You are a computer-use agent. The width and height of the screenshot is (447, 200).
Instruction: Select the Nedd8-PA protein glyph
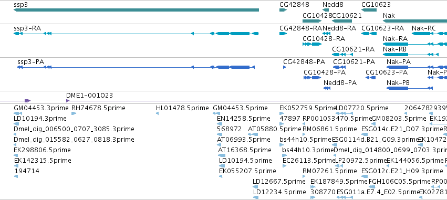pyautogui.click(x=327, y=88)
